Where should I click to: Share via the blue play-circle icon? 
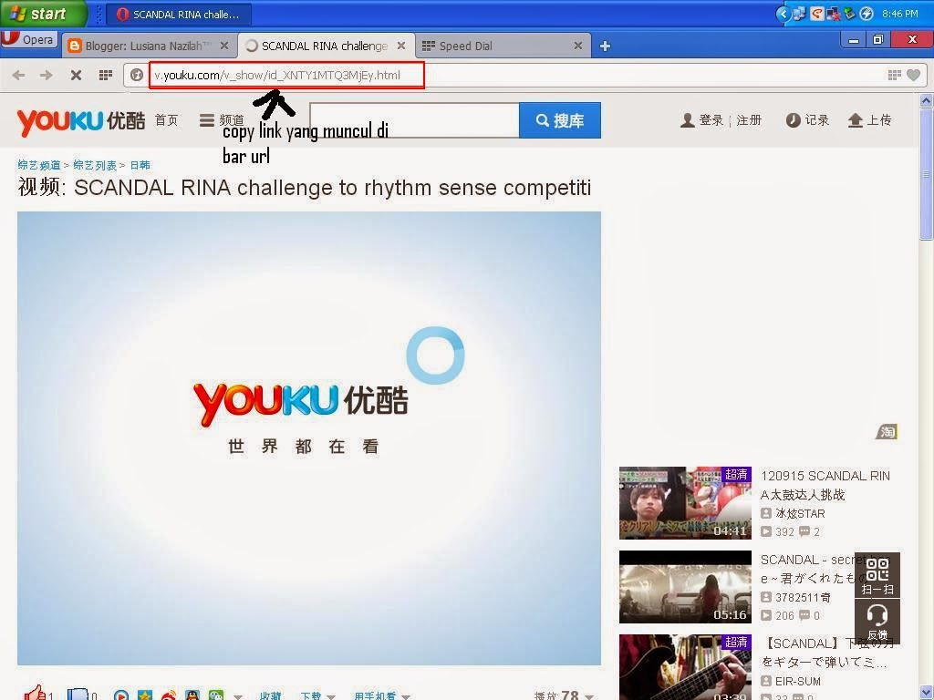point(121,695)
